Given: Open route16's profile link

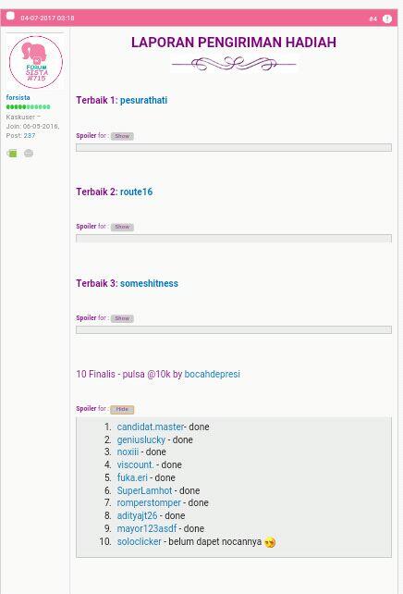Looking at the screenshot, I should [136, 192].
